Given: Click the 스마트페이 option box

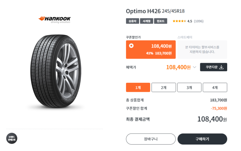Looking at the screenshot, I should tap(202, 49).
